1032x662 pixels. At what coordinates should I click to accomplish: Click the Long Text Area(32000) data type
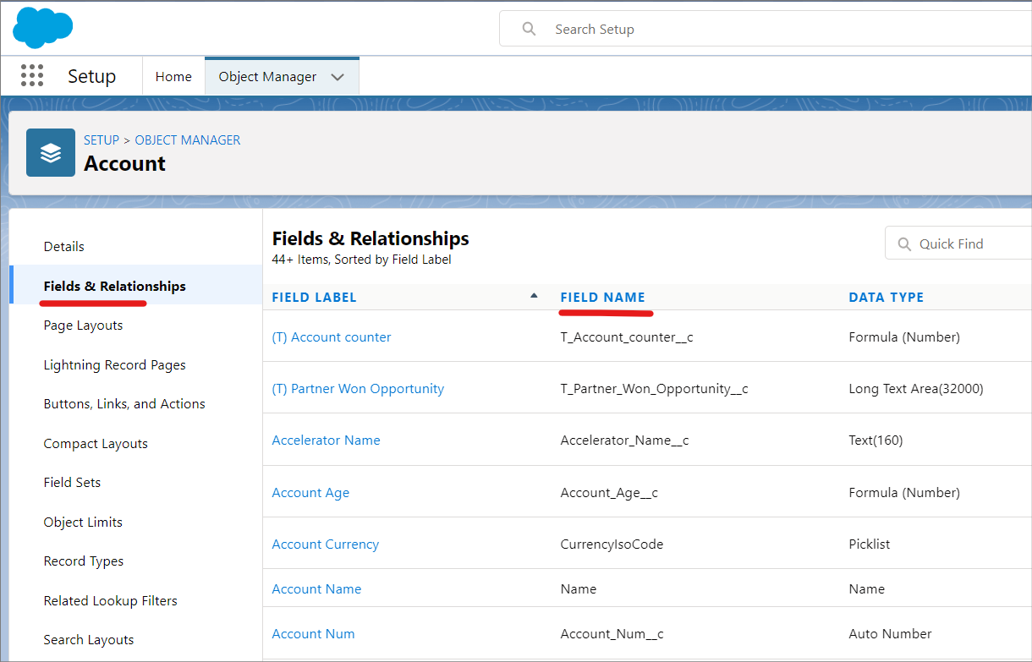pos(916,389)
